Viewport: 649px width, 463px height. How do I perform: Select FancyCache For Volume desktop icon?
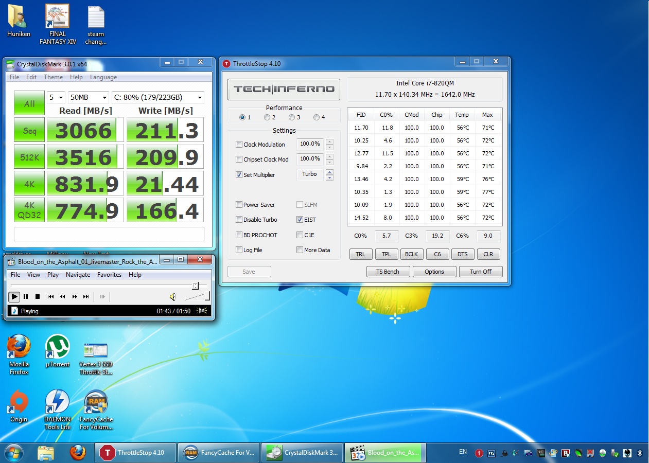[96, 409]
